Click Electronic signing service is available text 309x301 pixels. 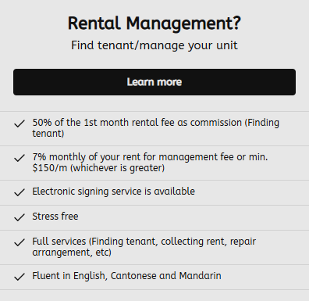113,192
